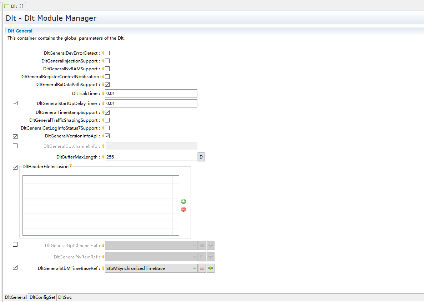Click the D default button beside DltBufferMaxLength
The width and height of the screenshot is (424, 302).
tap(201, 157)
